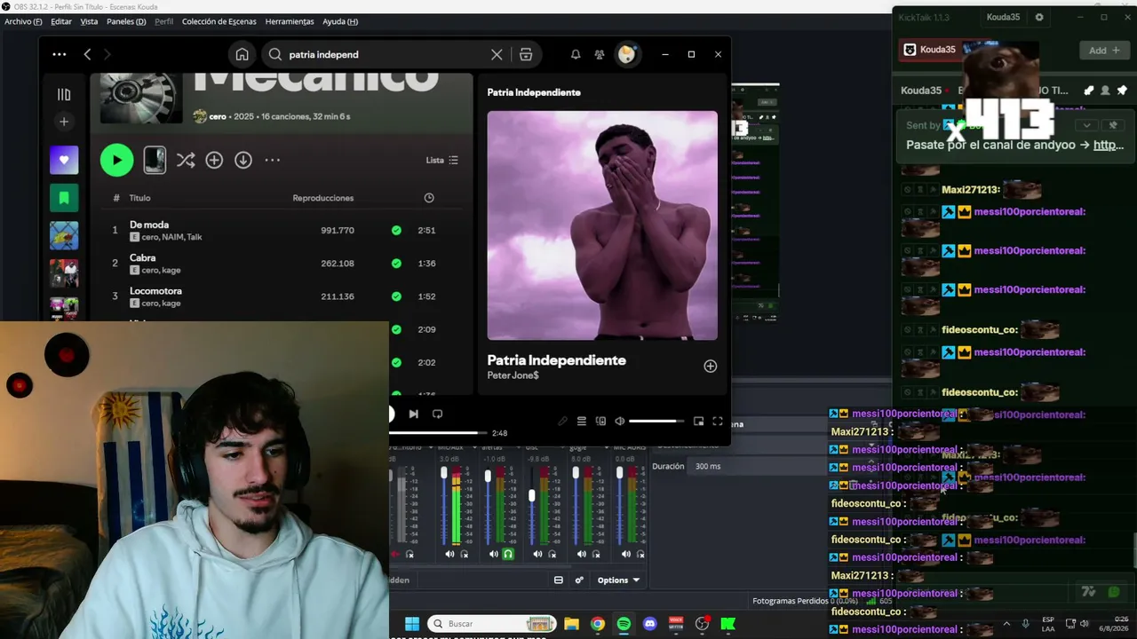Open Spotify from Windows taskbar

[624, 624]
